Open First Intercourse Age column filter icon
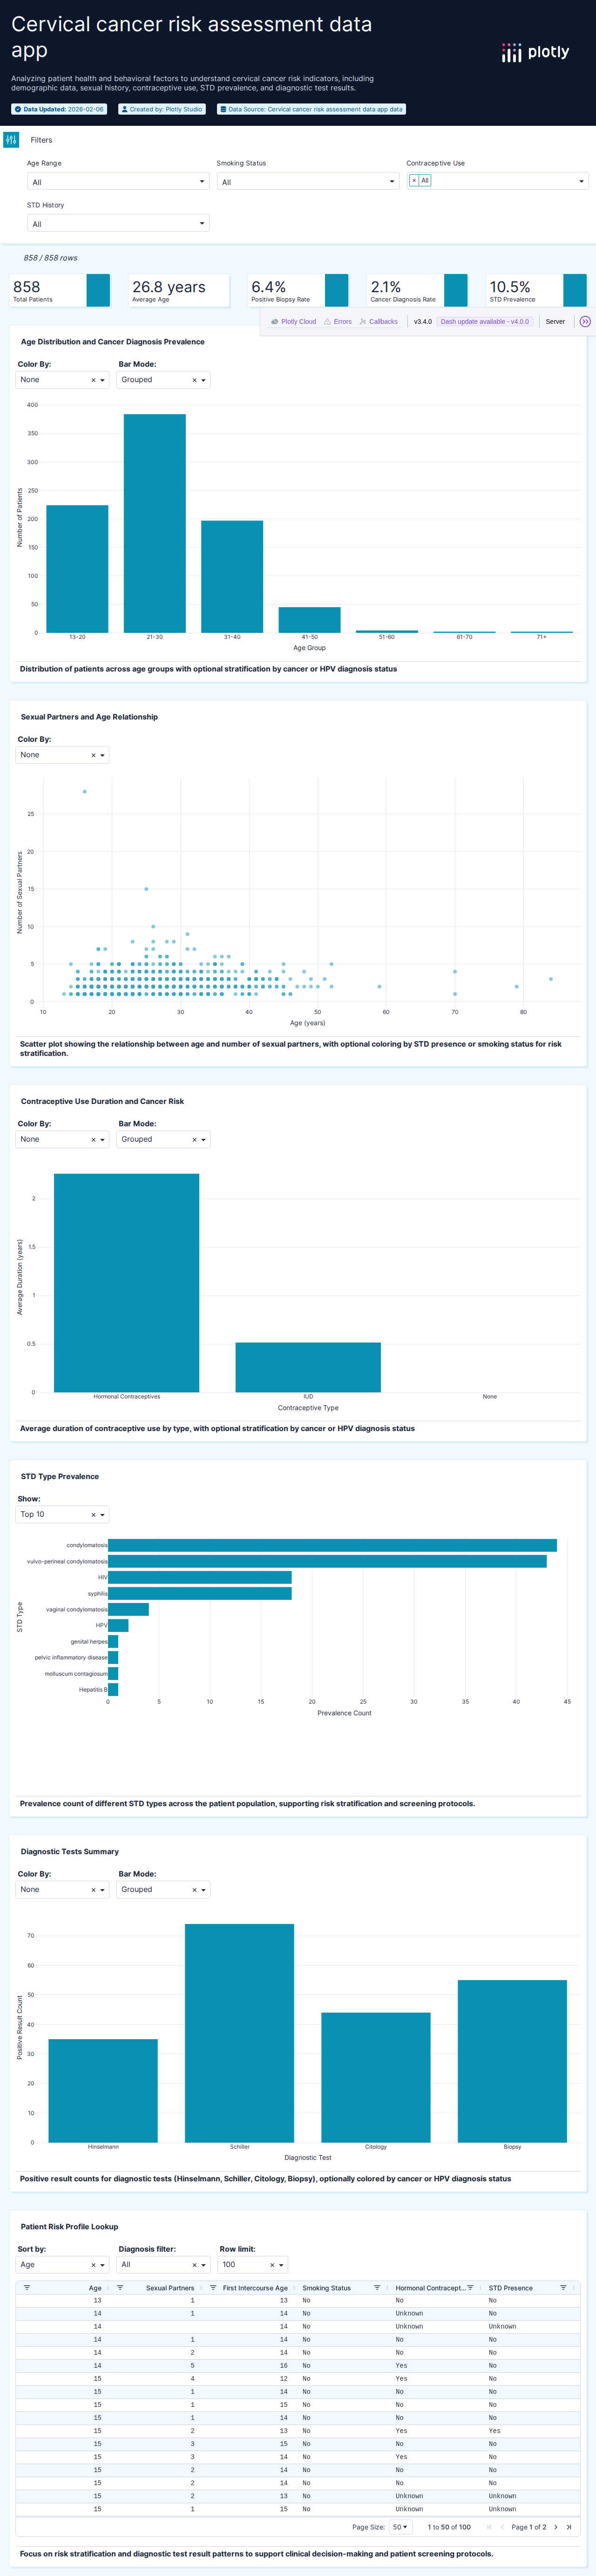The image size is (596, 2576). click(213, 2288)
